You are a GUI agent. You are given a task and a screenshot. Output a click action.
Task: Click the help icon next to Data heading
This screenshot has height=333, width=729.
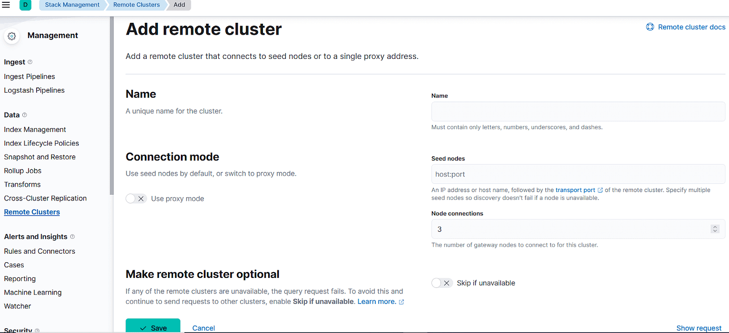point(25,114)
